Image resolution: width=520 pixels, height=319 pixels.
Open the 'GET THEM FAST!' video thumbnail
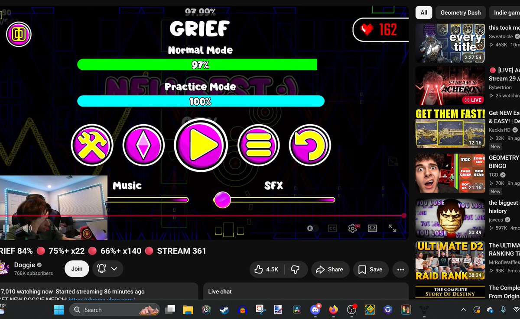(450, 129)
